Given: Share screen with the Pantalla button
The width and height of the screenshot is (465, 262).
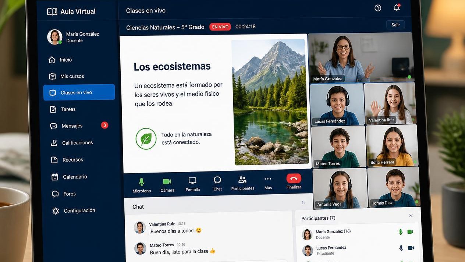Looking at the screenshot, I should (x=192, y=184).
